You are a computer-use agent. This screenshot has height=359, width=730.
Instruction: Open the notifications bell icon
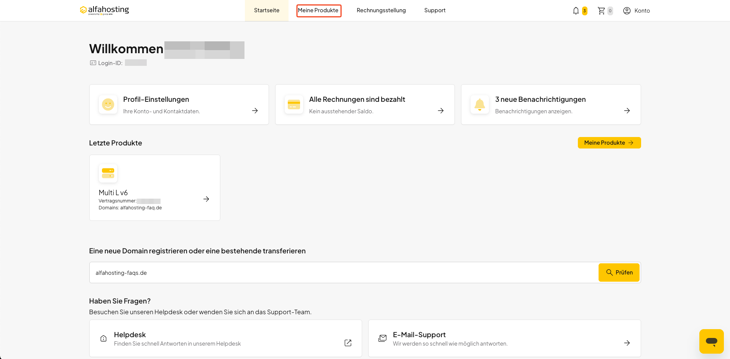[x=576, y=11]
